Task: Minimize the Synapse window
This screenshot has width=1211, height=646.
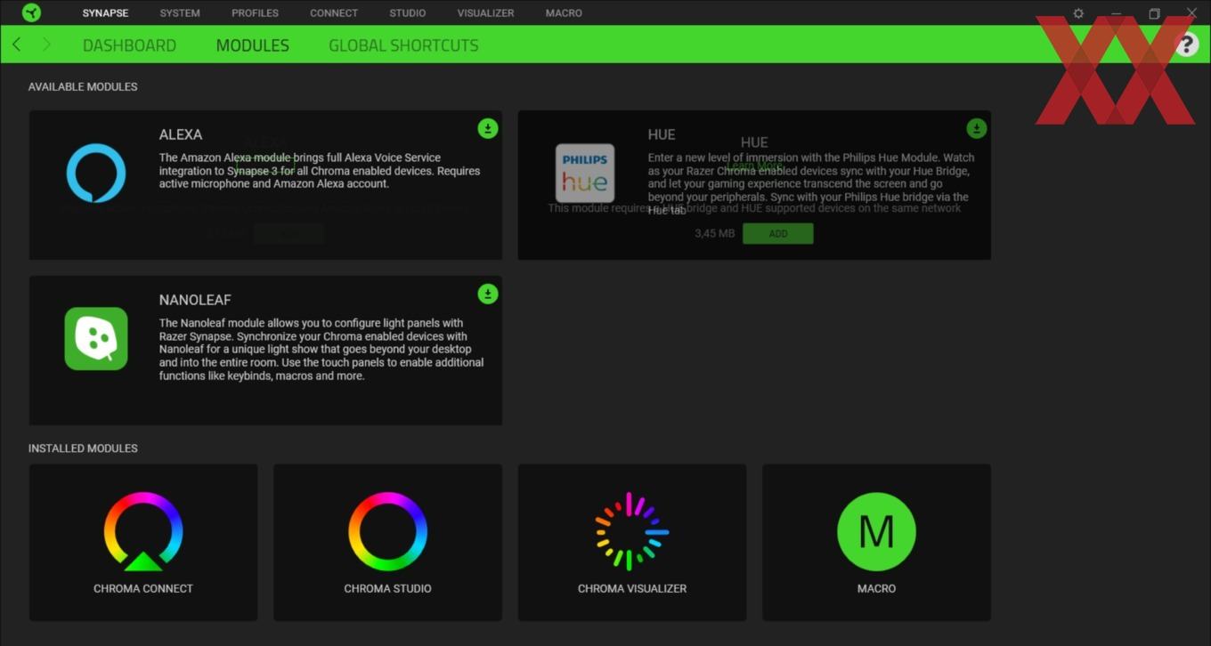Action: coord(1116,13)
